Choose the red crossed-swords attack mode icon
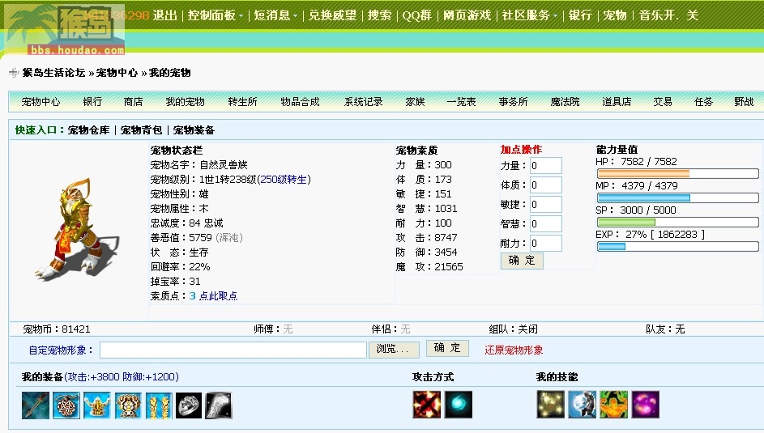This screenshot has width=764, height=433. [x=427, y=405]
